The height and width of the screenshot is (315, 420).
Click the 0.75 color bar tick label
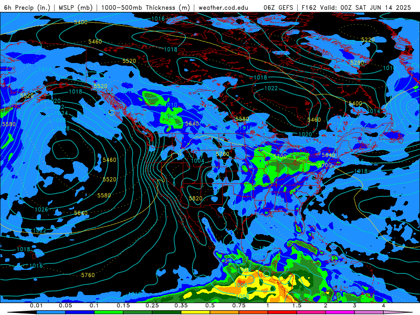pos(239,306)
